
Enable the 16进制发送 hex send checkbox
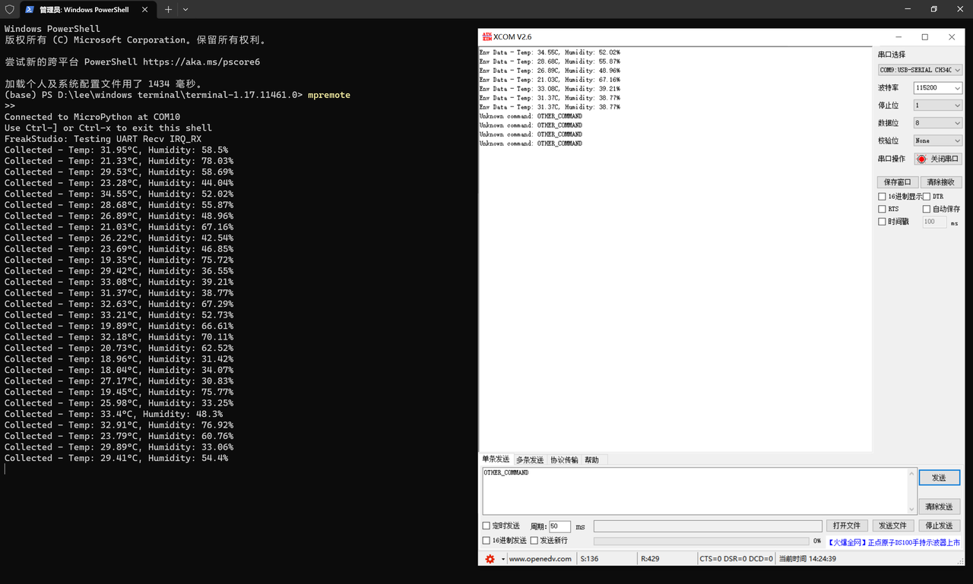tap(486, 541)
